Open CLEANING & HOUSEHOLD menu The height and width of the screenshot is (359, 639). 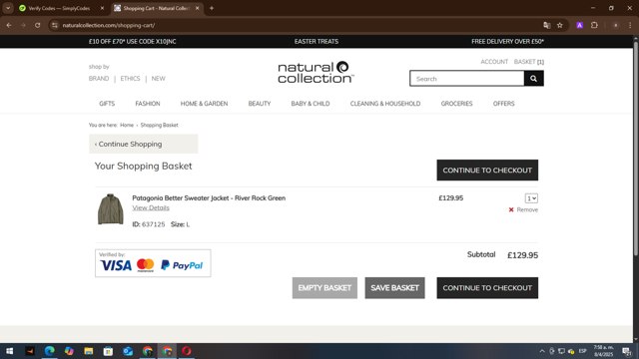[x=385, y=104]
